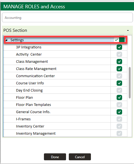Click the Cancel button

click(x=80, y=157)
